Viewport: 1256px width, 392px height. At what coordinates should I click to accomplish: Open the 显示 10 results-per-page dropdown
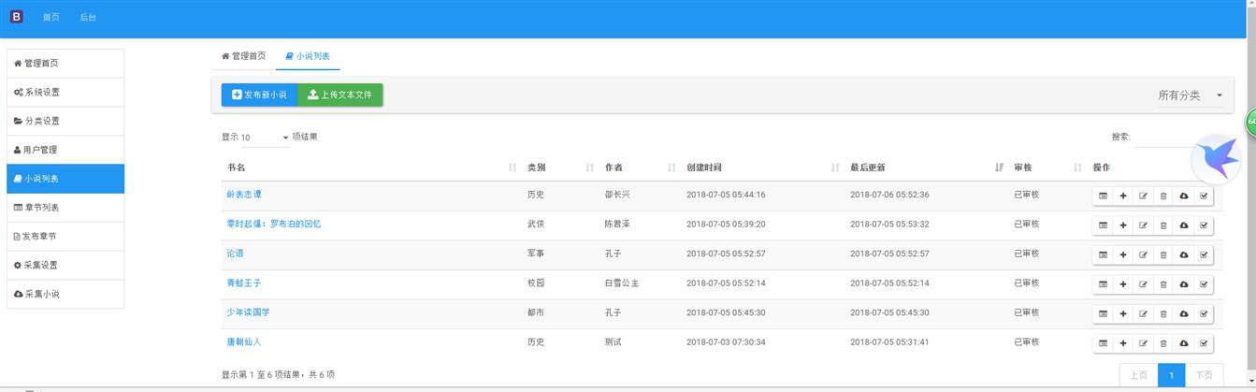266,138
